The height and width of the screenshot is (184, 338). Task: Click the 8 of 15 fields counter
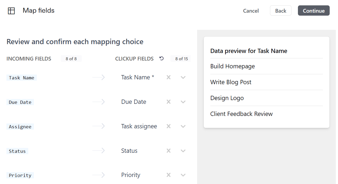coord(180,58)
